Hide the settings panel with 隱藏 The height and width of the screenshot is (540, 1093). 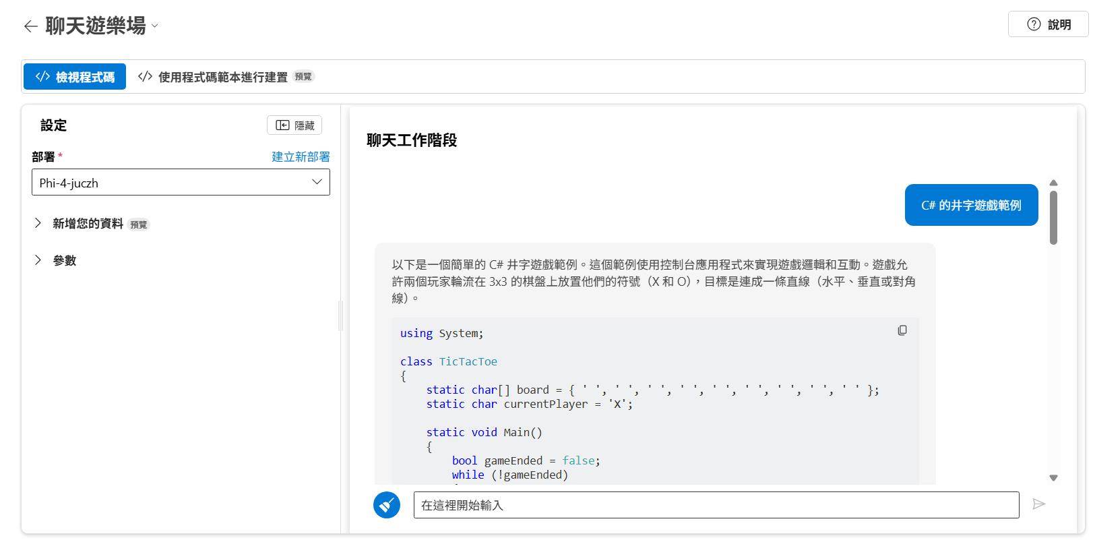tap(294, 125)
